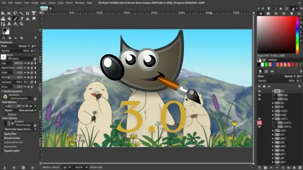Adjust the Paintbrush Opacity slider
Viewport: 303px width, 170px height.
coord(16,51)
